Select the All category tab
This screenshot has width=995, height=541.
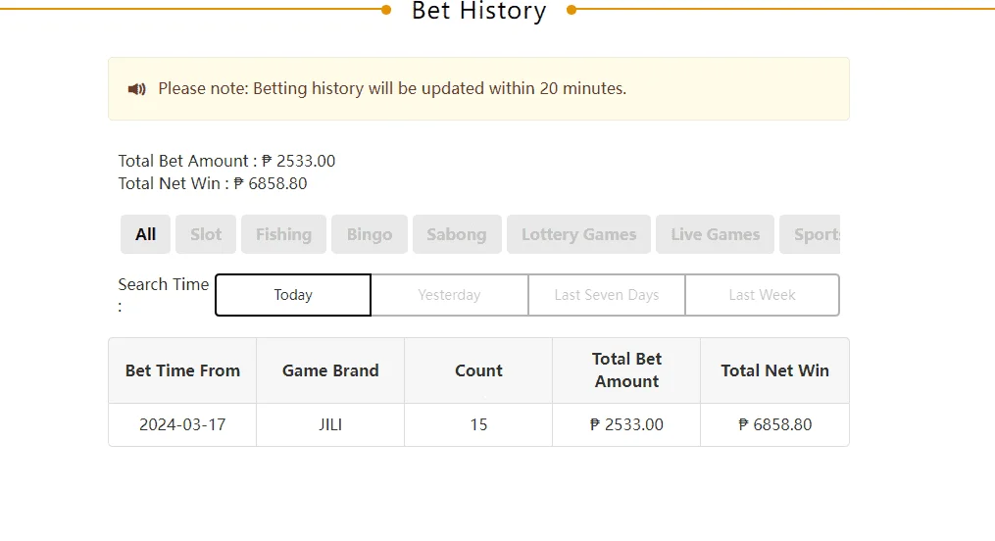145,234
